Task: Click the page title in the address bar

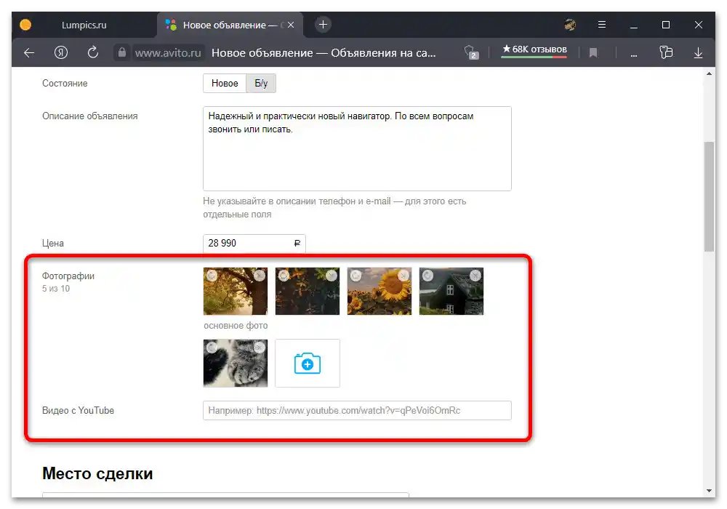Action: 324,53
